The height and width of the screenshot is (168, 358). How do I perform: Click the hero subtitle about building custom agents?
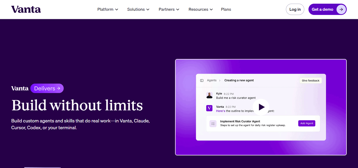[80, 124]
